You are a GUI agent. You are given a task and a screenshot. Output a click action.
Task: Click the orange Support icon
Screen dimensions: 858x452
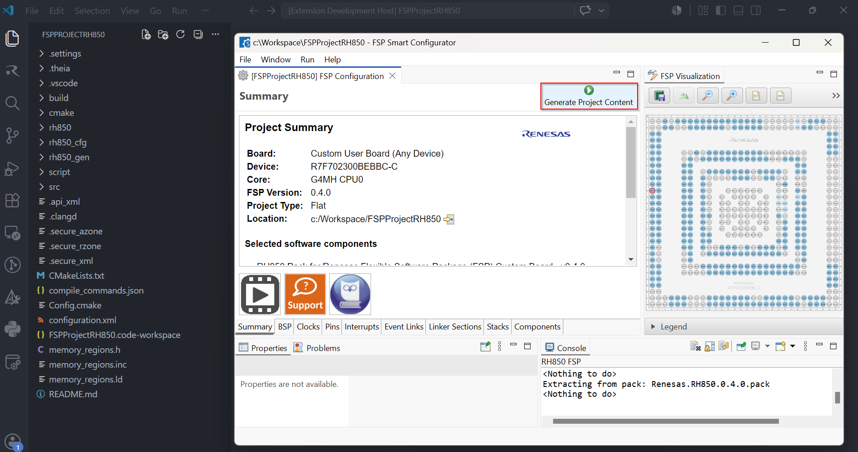point(305,294)
